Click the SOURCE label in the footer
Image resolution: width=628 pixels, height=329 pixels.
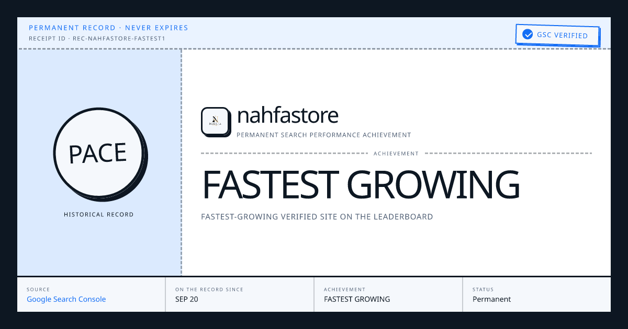[x=38, y=289]
